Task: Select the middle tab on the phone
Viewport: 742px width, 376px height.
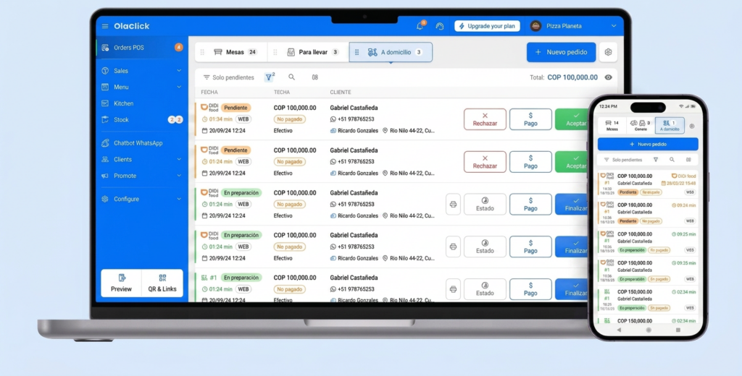Action: tap(641, 126)
